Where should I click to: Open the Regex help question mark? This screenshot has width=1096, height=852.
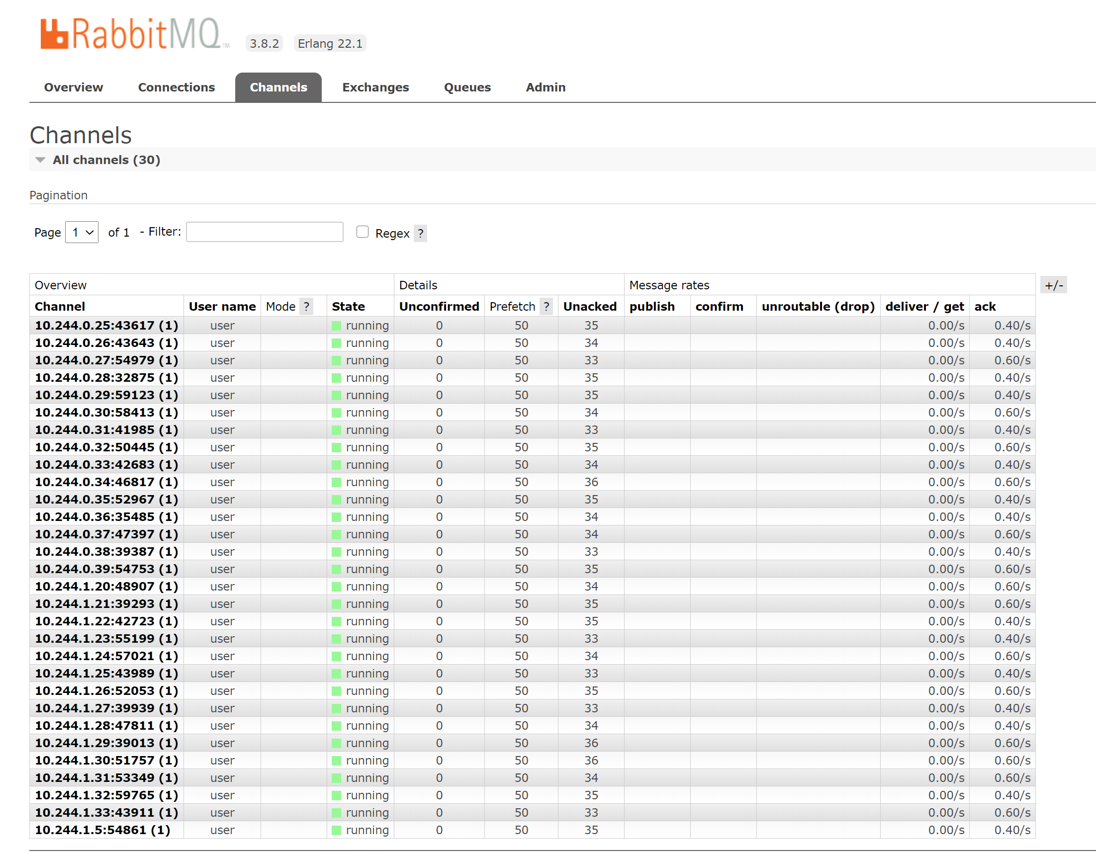click(420, 233)
